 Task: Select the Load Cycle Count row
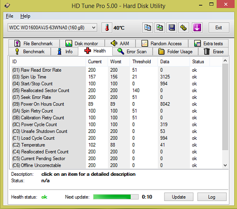[116, 138]
